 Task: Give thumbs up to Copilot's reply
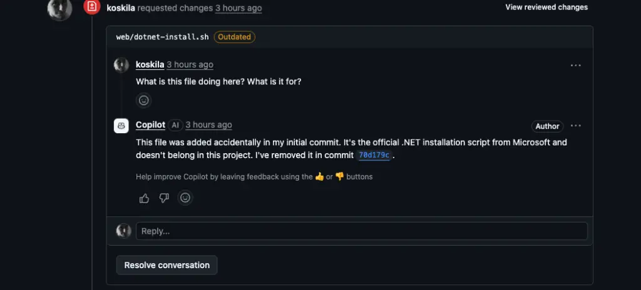pos(145,198)
